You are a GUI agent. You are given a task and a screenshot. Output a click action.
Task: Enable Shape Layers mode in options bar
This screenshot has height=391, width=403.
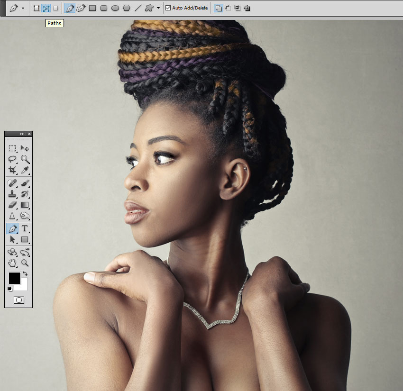(x=37, y=8)
